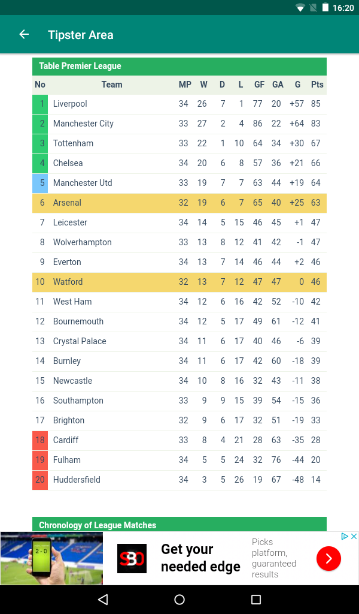Tap the Team column header
Screen dimensions: 359x614
pos(112,85)
